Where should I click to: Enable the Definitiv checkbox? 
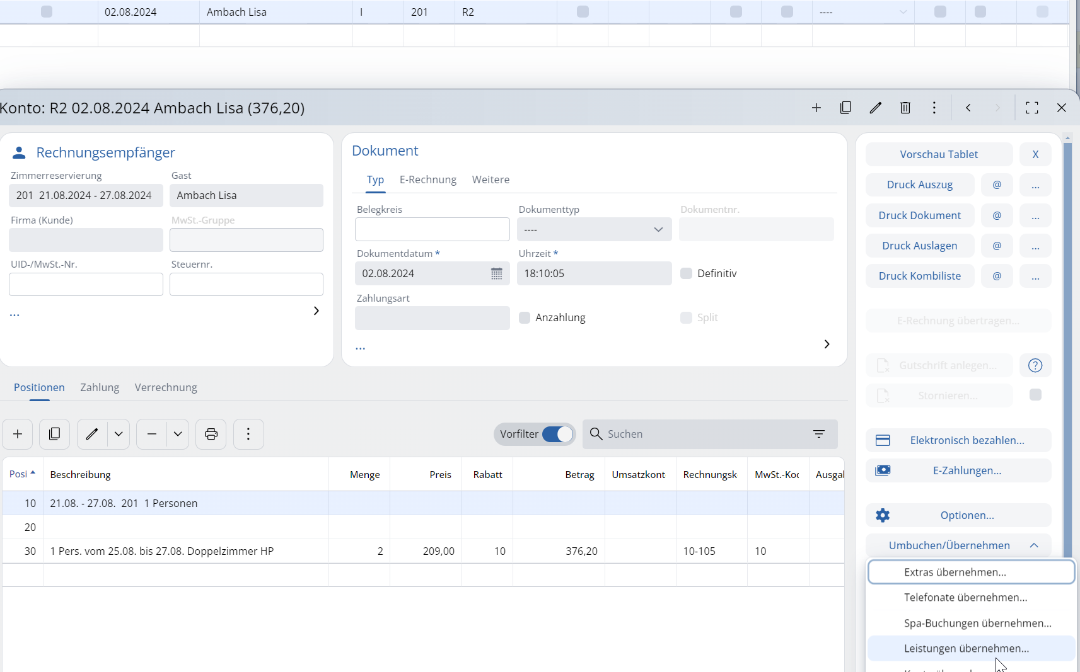(x=686, y=273)
